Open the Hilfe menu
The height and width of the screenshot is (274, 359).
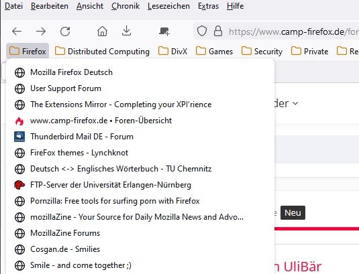235,6
